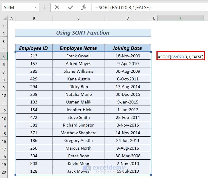208x178 pixels.
Task: Select cell with Alfred Moyes
Action: [79, 64]
